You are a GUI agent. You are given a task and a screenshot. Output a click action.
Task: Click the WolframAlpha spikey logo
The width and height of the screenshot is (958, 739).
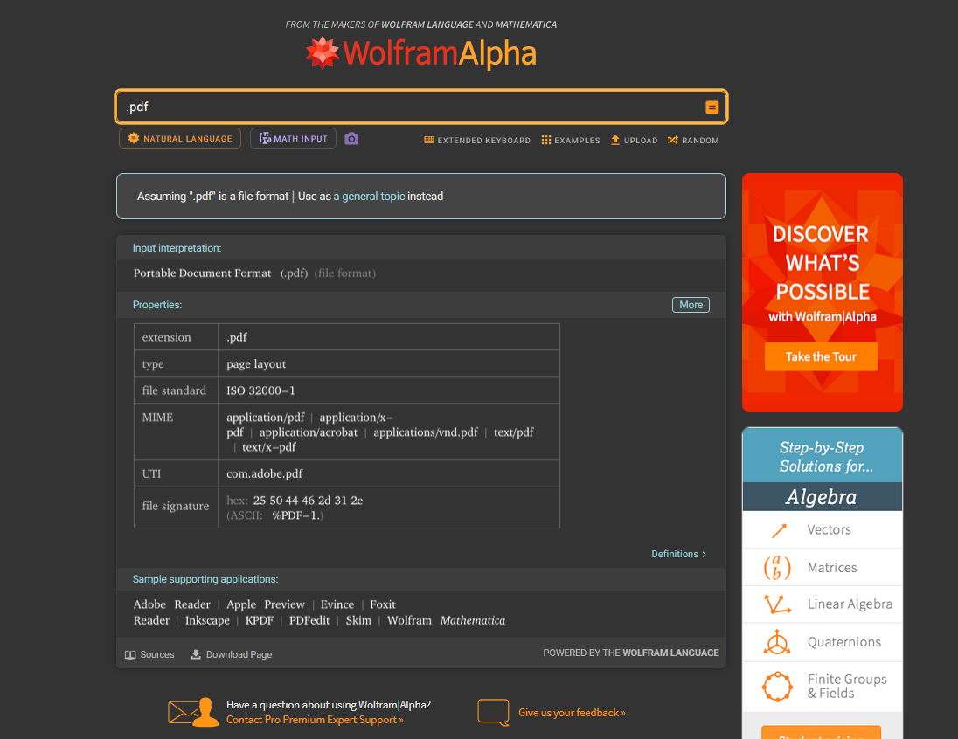click(322, 52)
